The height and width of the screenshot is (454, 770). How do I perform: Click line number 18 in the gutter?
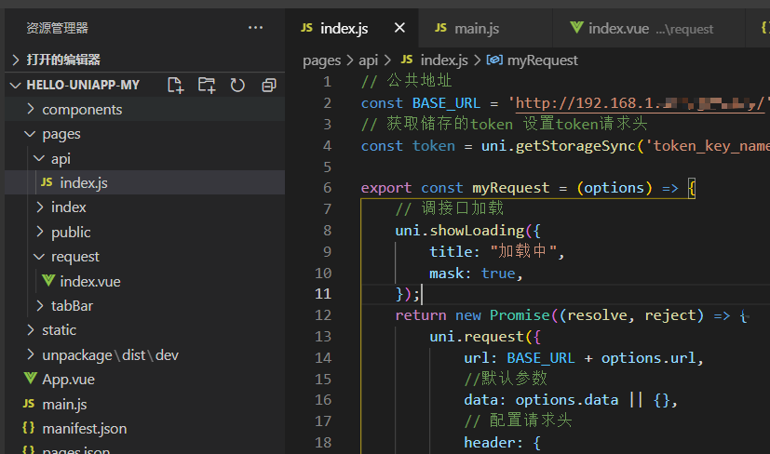[323, 443]
